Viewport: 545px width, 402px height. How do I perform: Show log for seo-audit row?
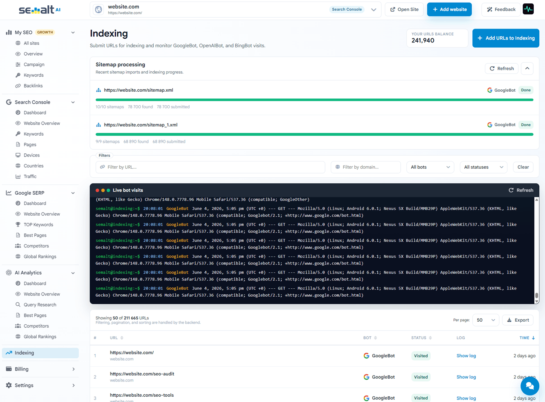click(466, 377)
